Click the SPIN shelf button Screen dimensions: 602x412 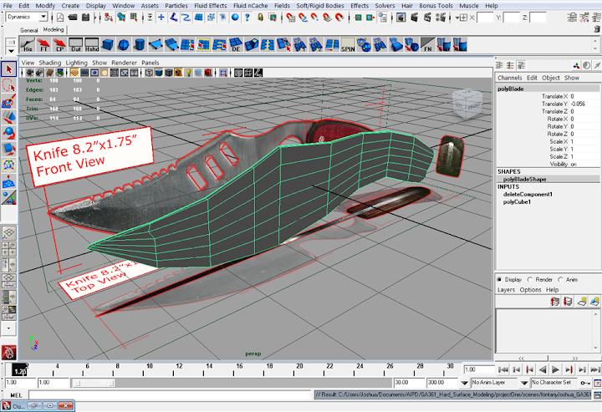[x=349, y=46]
